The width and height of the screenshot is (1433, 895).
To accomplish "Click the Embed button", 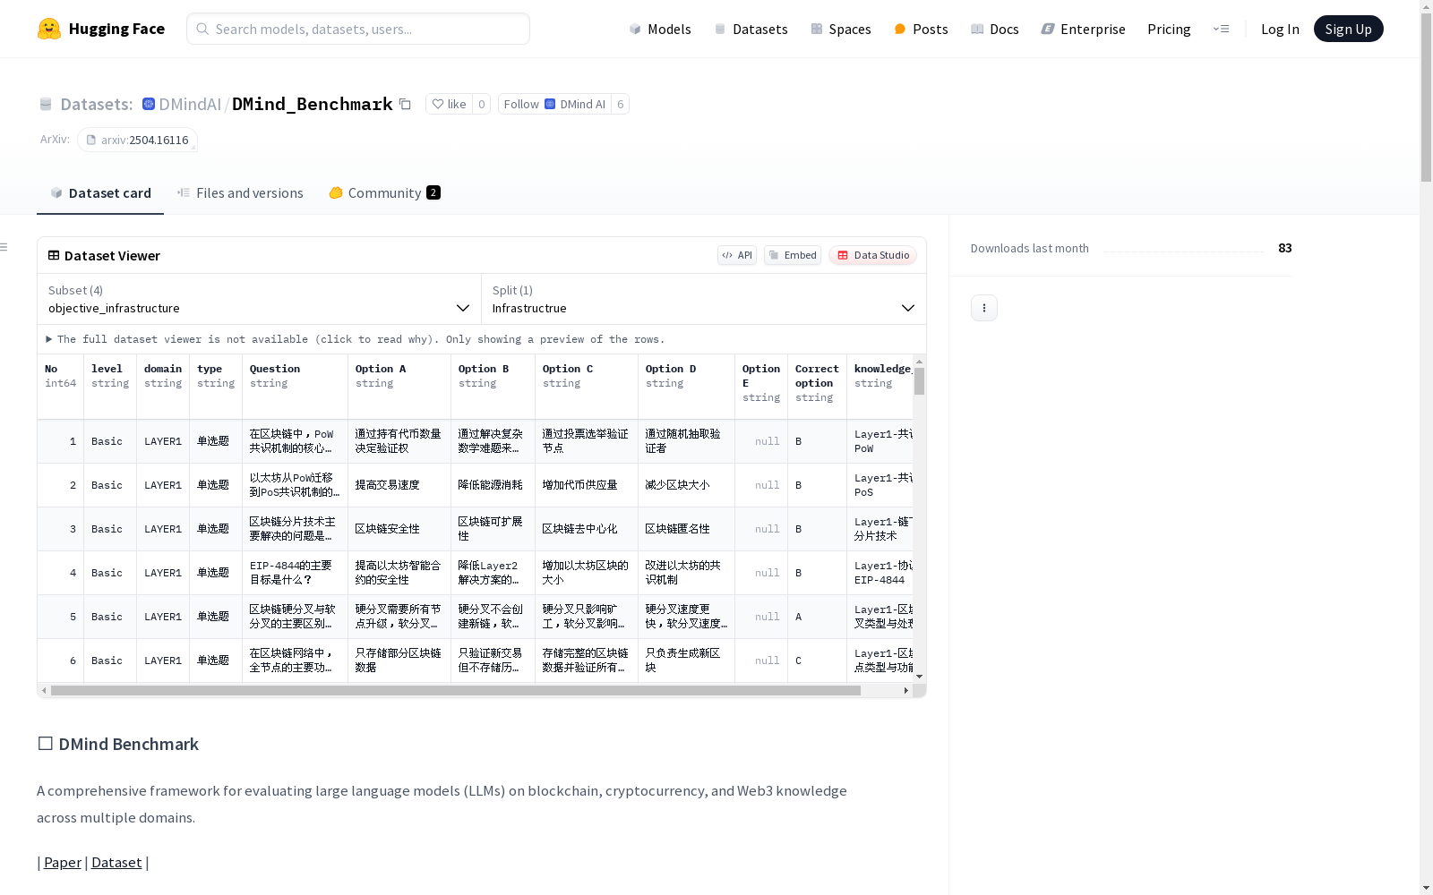I will point(793,255).
